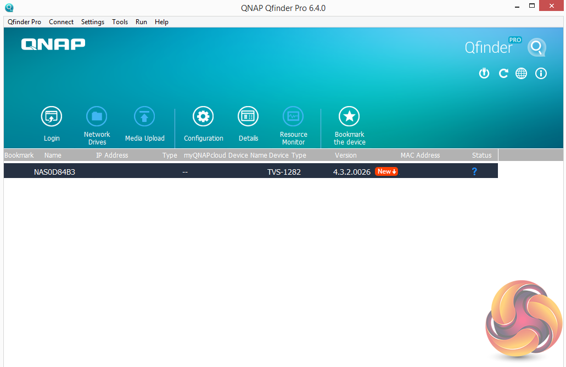Viewport: 566px width, 367px height.
Task: Sort by Status column header
Action: (481, 155)
